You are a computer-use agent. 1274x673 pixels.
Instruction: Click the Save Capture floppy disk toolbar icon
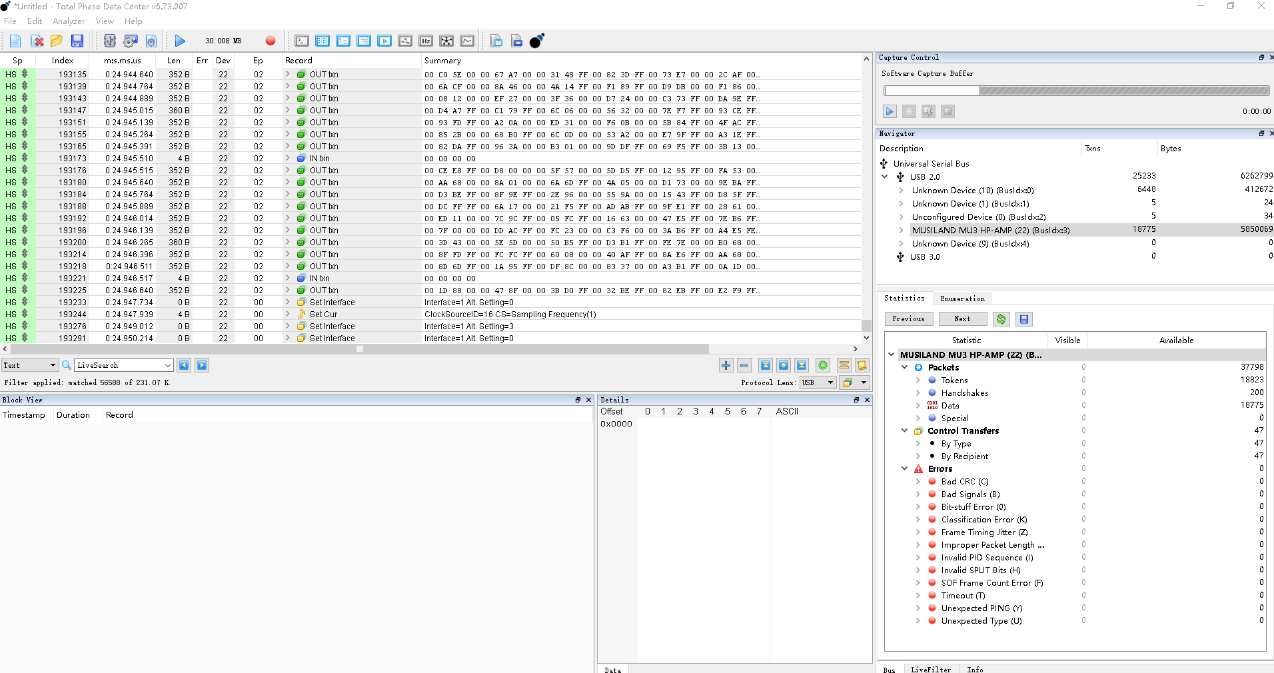coord(77,41)
